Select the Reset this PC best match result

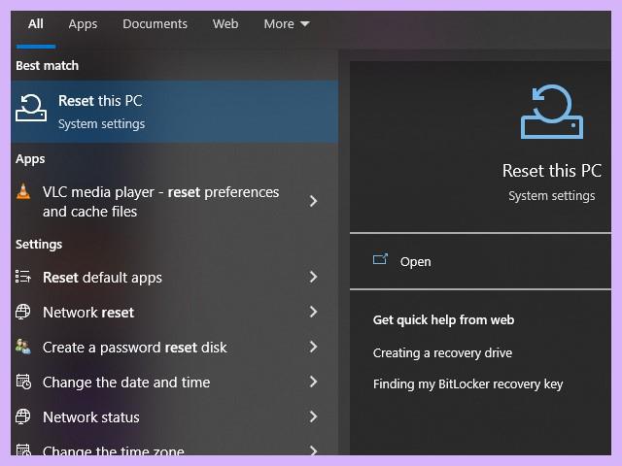(x=175, y=112)
